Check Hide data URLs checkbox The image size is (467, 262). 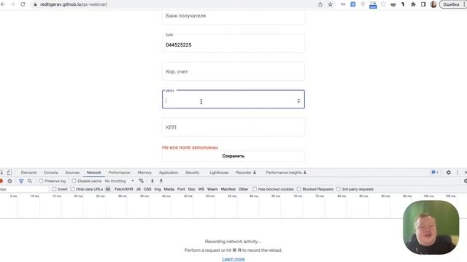(x=72, y=189)
